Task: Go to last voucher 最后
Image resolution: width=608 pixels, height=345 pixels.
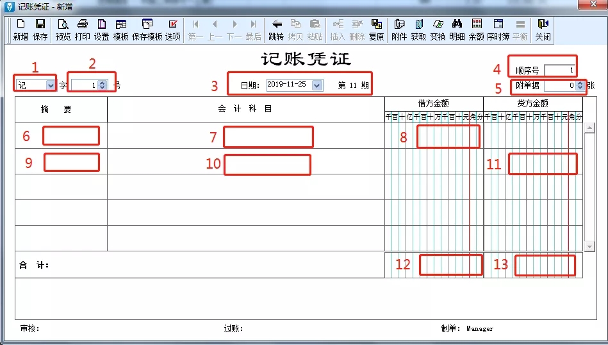Action: [x=253, y=30]
